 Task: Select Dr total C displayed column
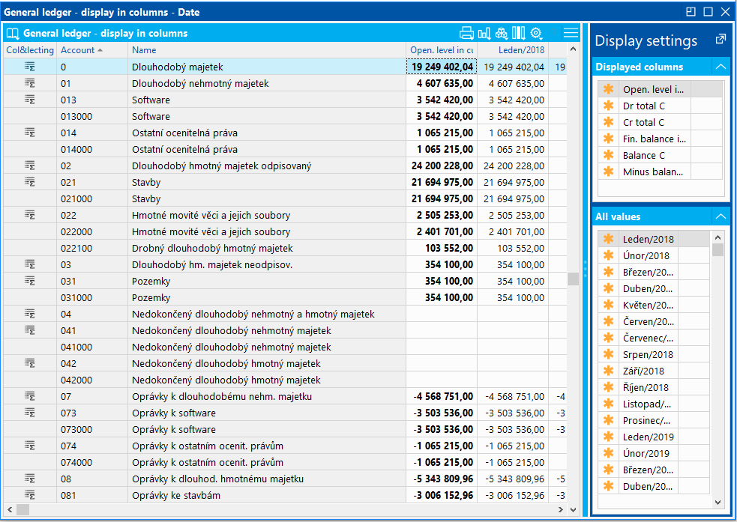[660, 106]
